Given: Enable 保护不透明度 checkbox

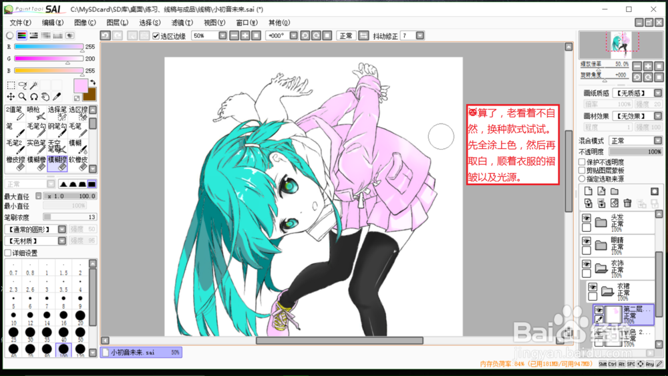Looking at the screenshot, I should 582,162.
